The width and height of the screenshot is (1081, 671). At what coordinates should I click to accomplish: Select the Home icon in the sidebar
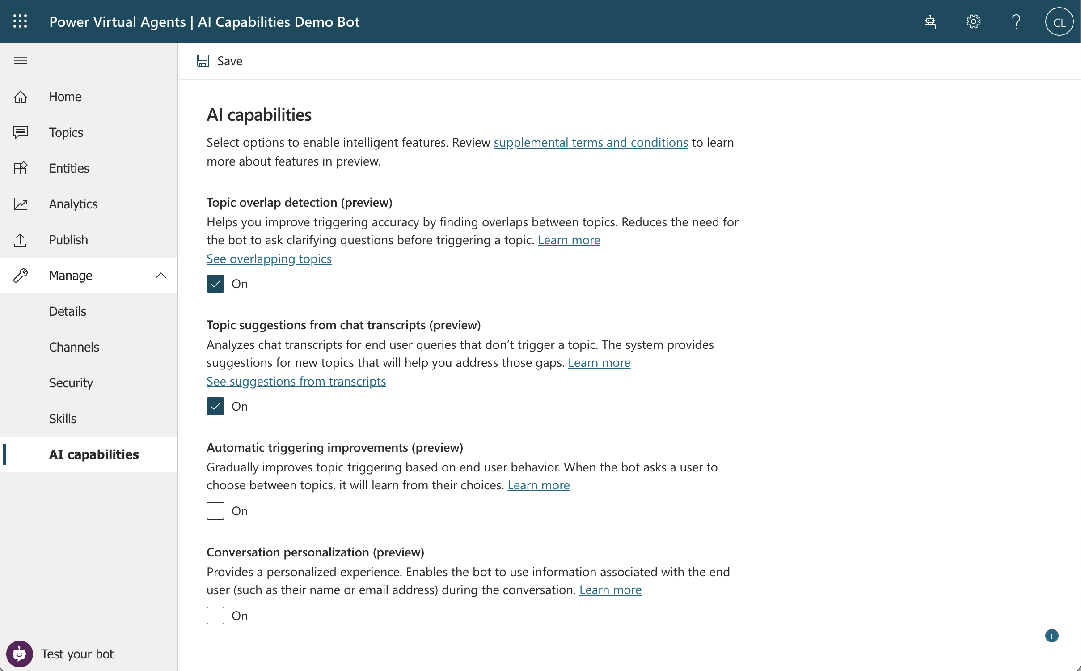tap(20, 96)
